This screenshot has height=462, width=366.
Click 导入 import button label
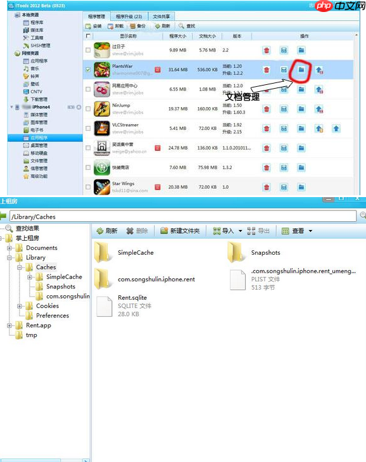228,231
